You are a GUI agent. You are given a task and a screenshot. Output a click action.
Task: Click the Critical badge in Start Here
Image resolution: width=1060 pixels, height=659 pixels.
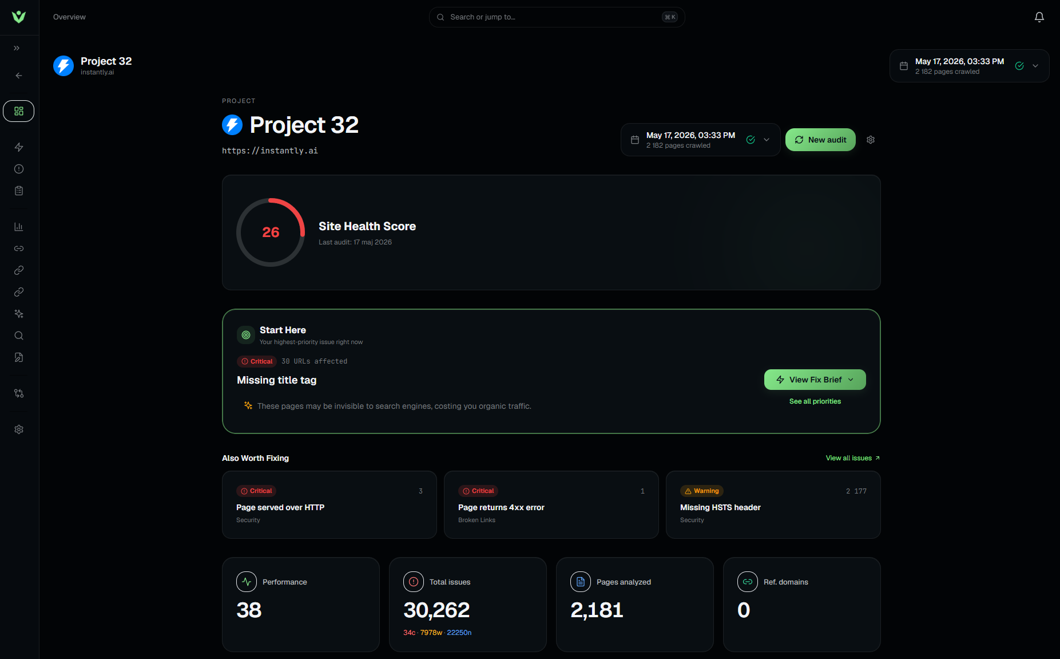[x=257, y=361]
